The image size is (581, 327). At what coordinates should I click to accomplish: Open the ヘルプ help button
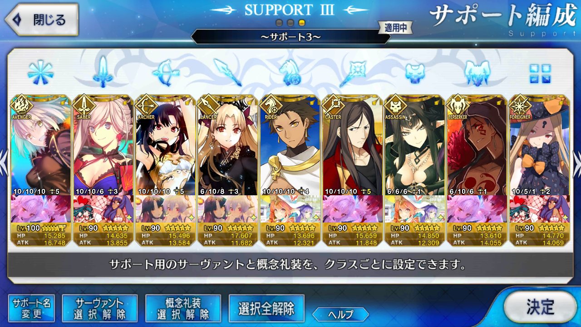click(x=341, y=314)
